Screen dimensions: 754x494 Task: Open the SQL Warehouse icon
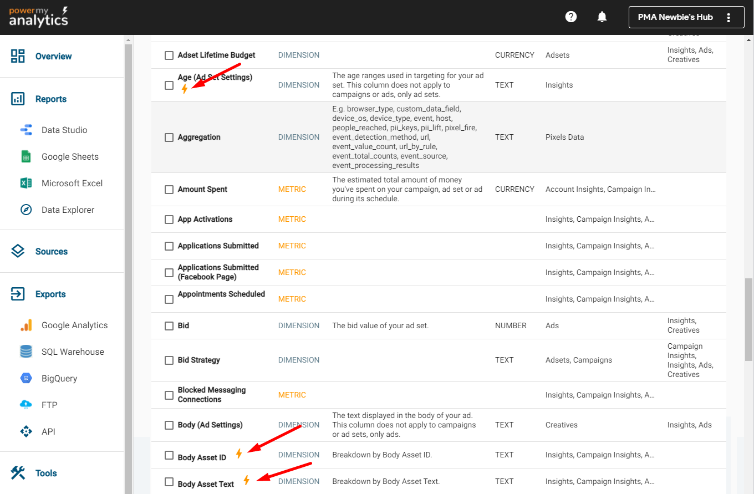(x=26, y=352)
